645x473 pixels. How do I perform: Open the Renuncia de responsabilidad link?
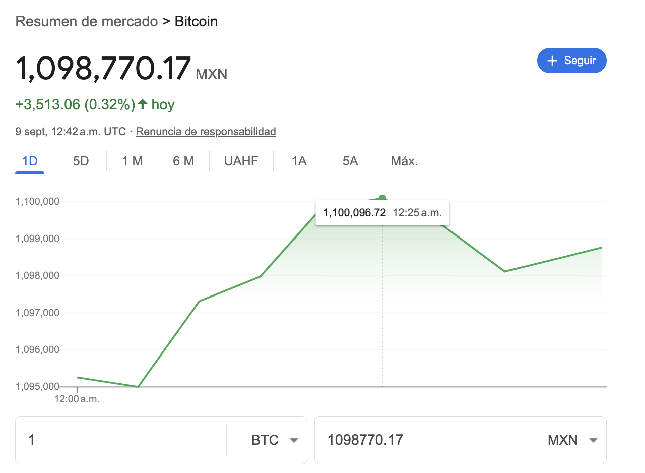[206, 132]
